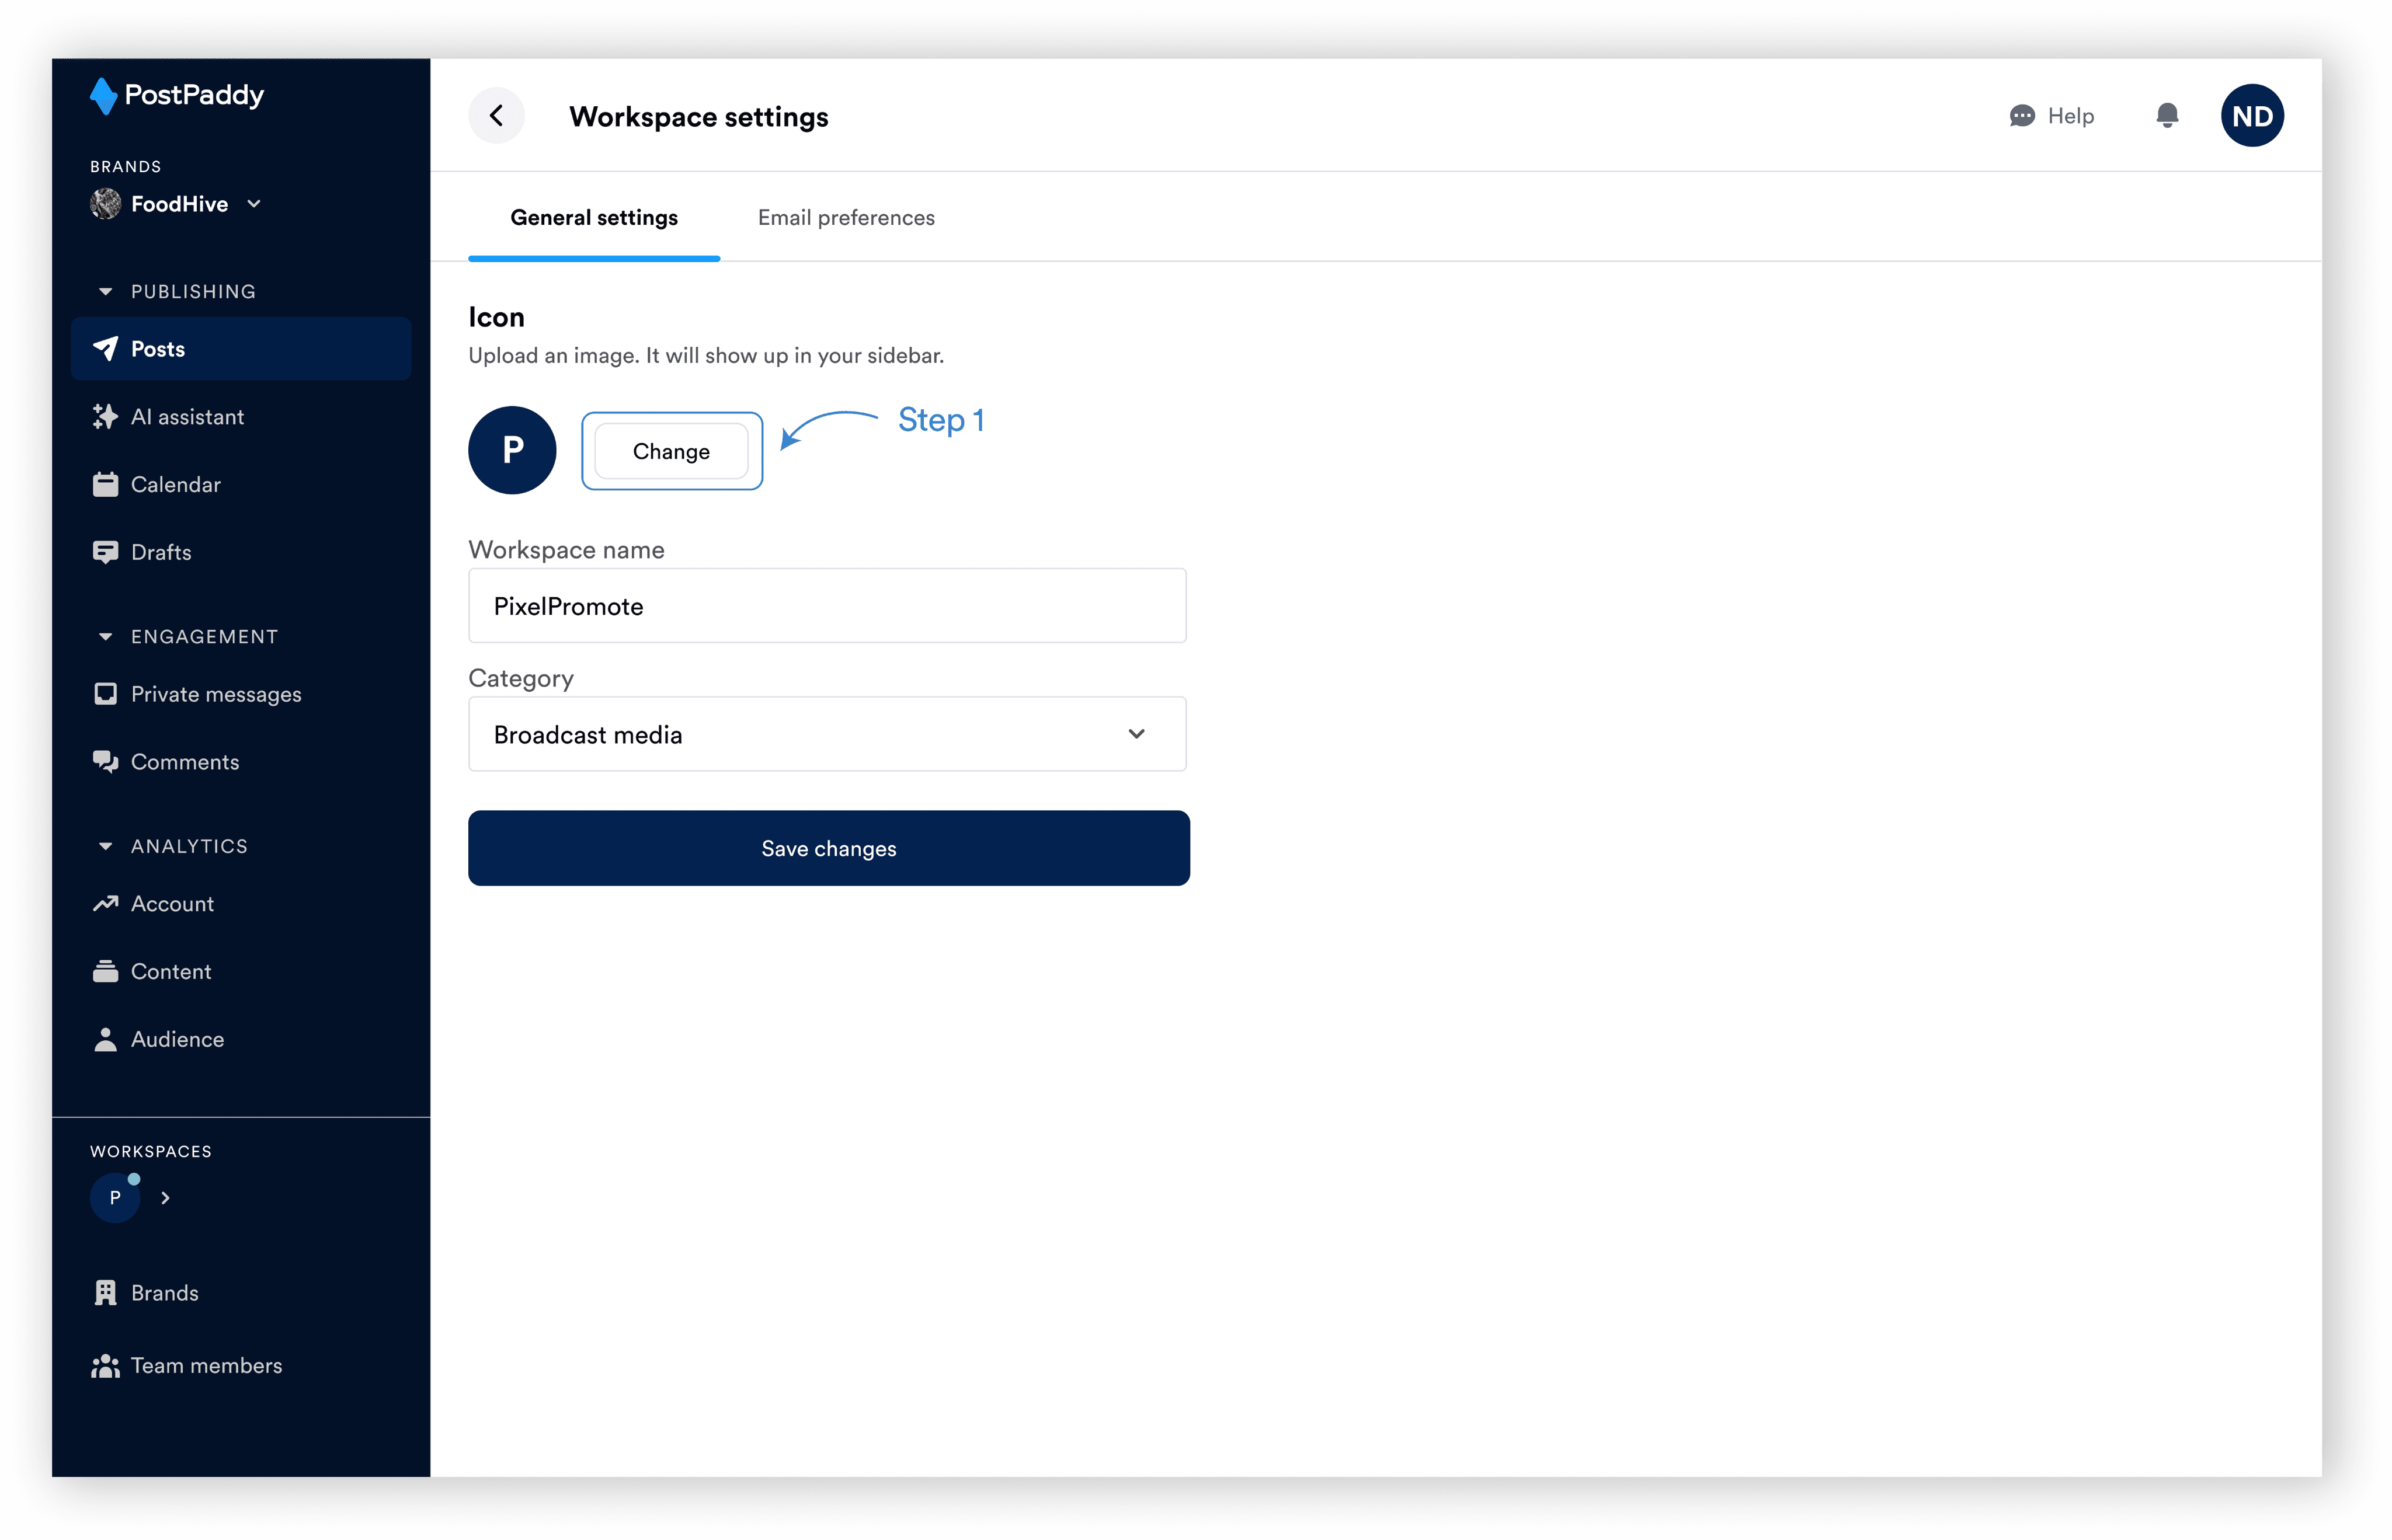Click the back arrow button

click(x=496, y=116)
